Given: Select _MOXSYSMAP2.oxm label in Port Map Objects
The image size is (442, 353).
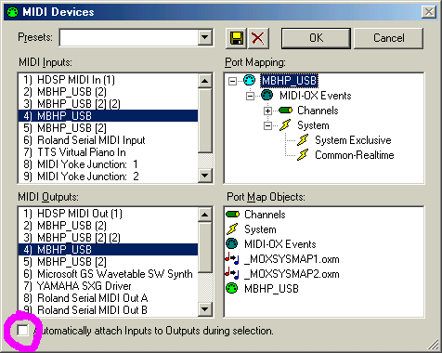Looking at the screenshot, I should (292, 274).
